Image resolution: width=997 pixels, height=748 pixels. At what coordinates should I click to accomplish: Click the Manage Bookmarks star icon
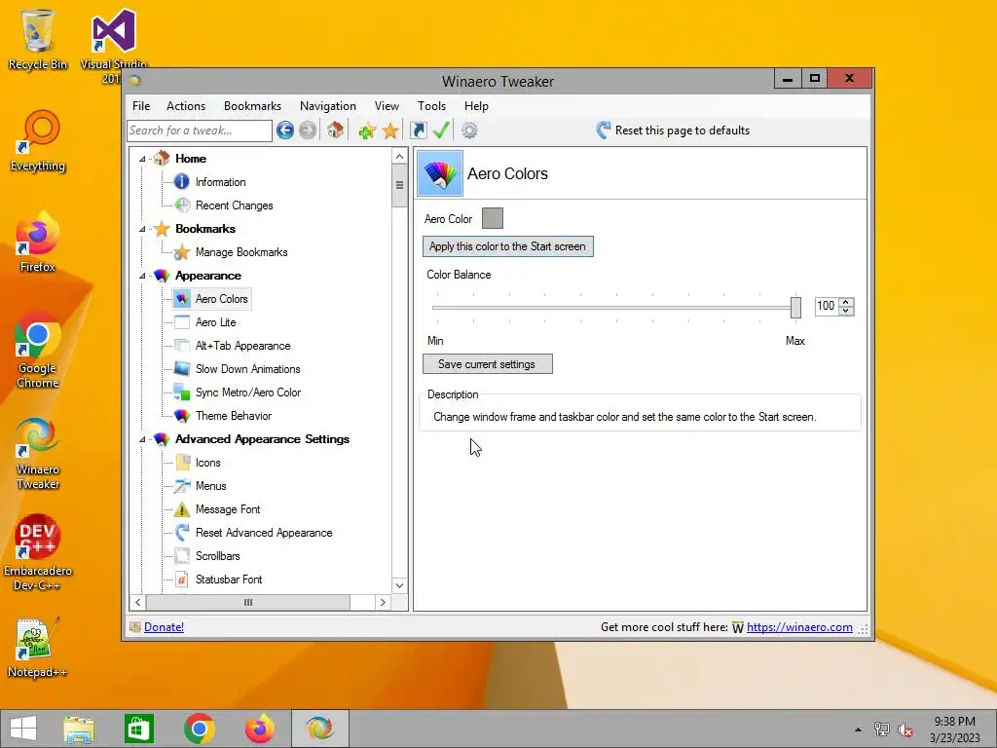(182, 252)
